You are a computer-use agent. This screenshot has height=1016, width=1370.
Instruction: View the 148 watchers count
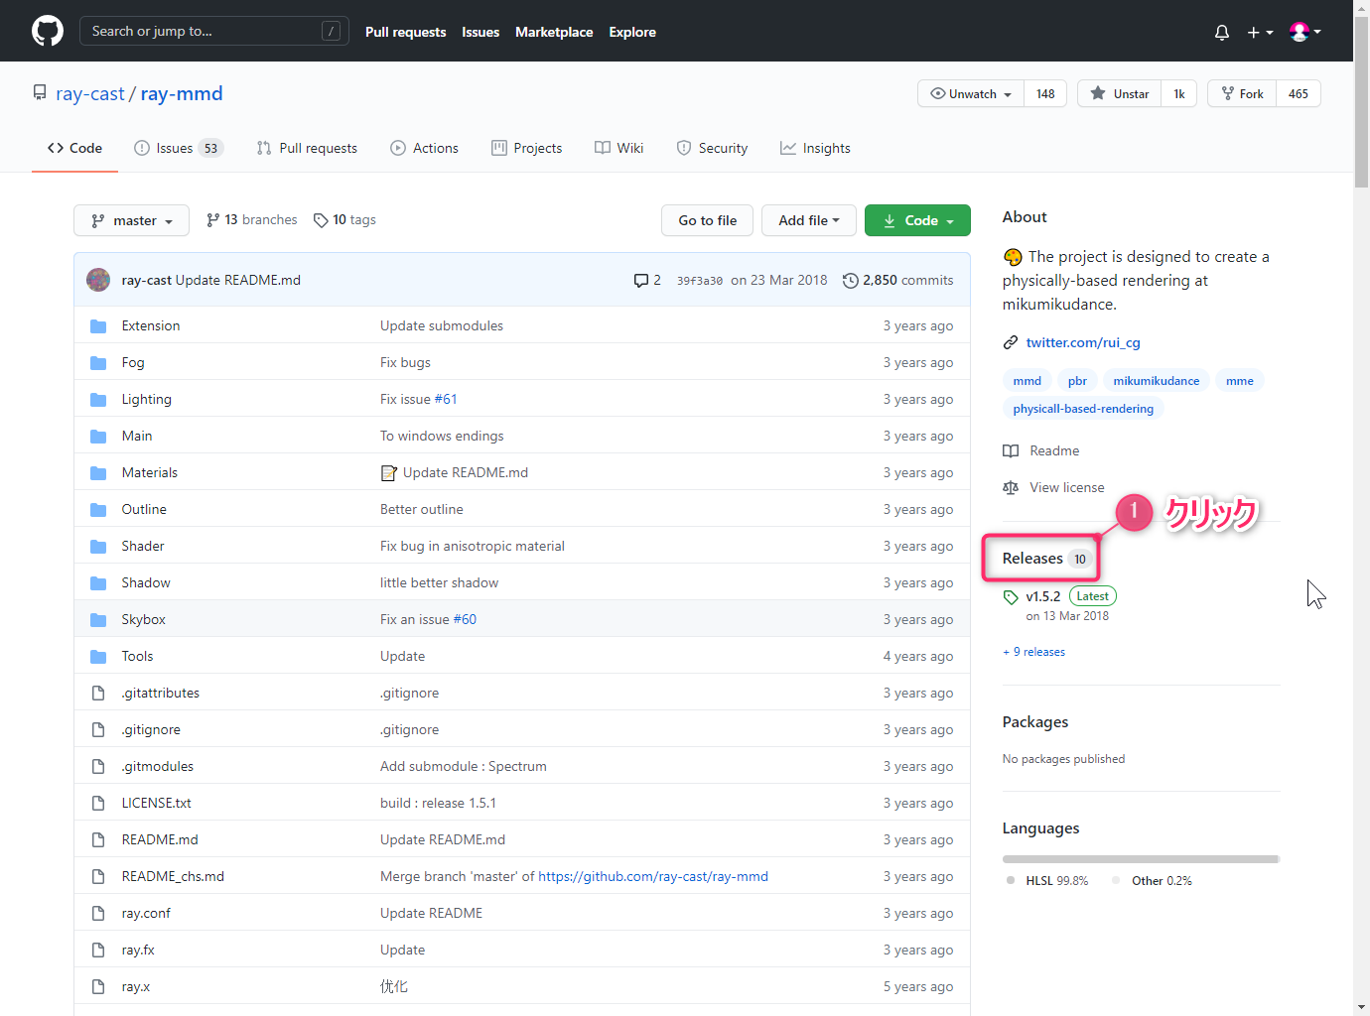click(1045, 93)
